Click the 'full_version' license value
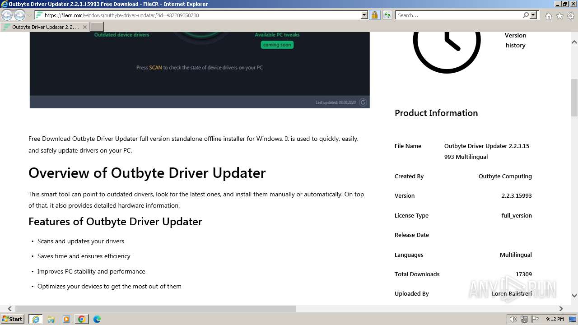 point(517,215)
